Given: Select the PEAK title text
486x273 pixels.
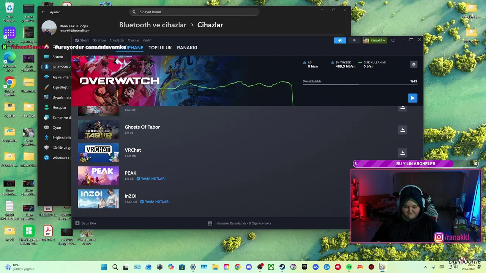Looking at the screenshot, I should point(131,173).
